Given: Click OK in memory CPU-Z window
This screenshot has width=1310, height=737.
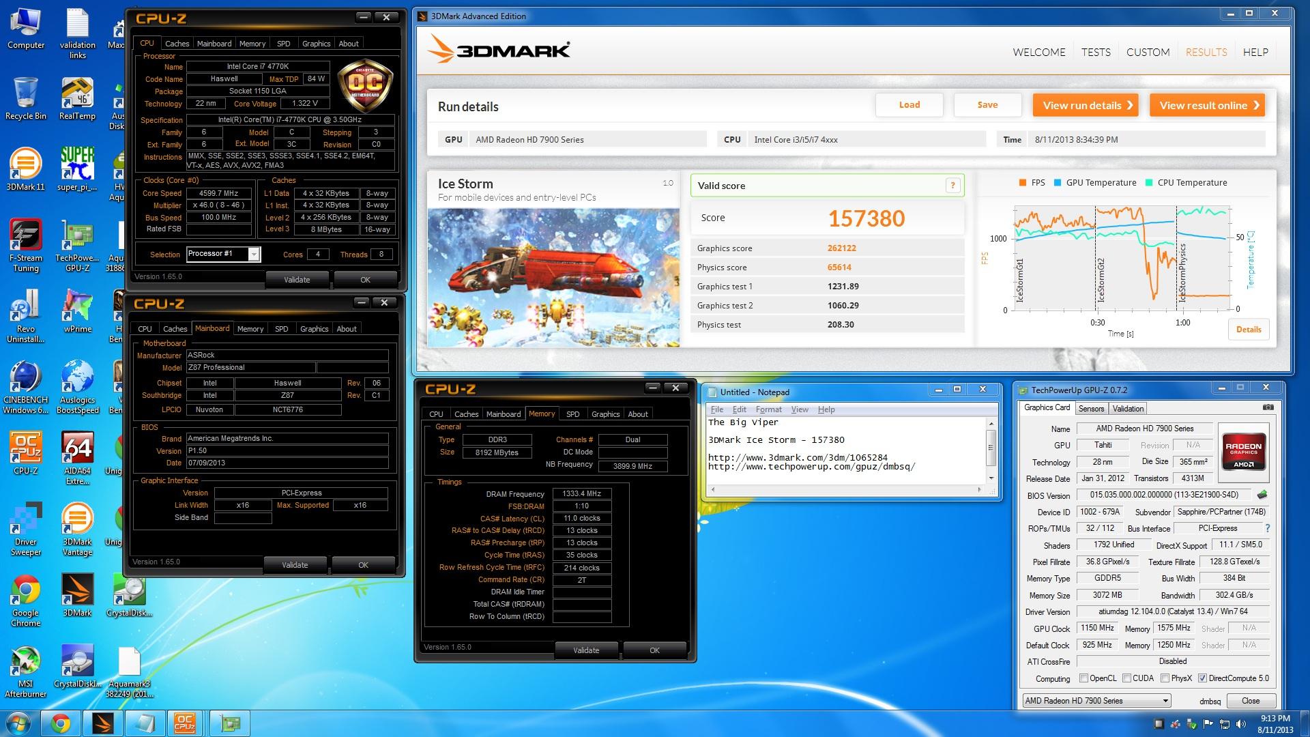Looking at the screenshot, I should point(655,650).
